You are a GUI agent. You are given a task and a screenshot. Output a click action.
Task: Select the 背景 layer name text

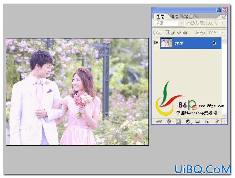[179, 43]
